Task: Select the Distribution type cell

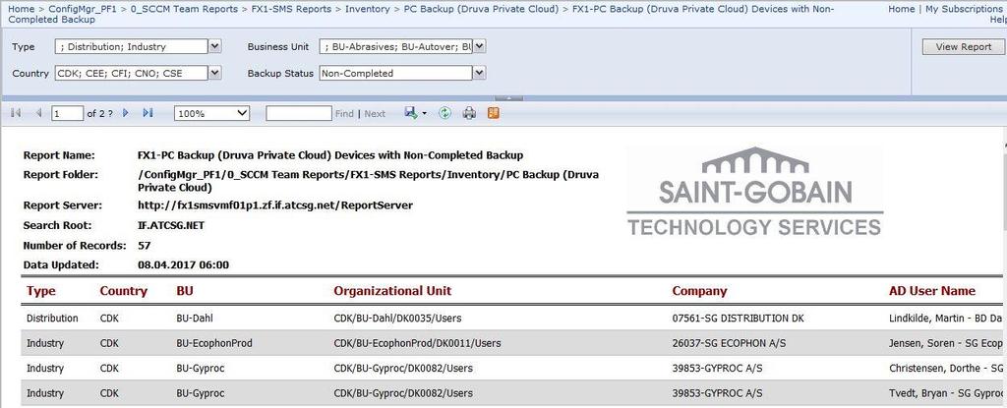Action: coord(52,319)
